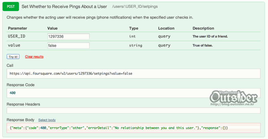Click the 'Response Body' section label
This screenshot has width=268, height=139.
[x=20, y=120]
